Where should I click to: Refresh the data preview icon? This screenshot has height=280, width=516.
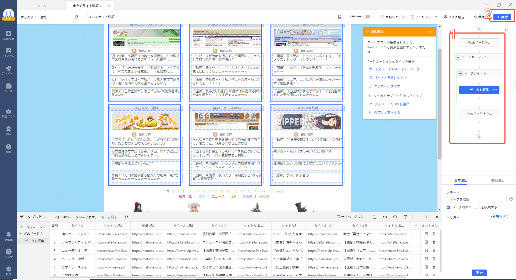click(x=127, y=217)
